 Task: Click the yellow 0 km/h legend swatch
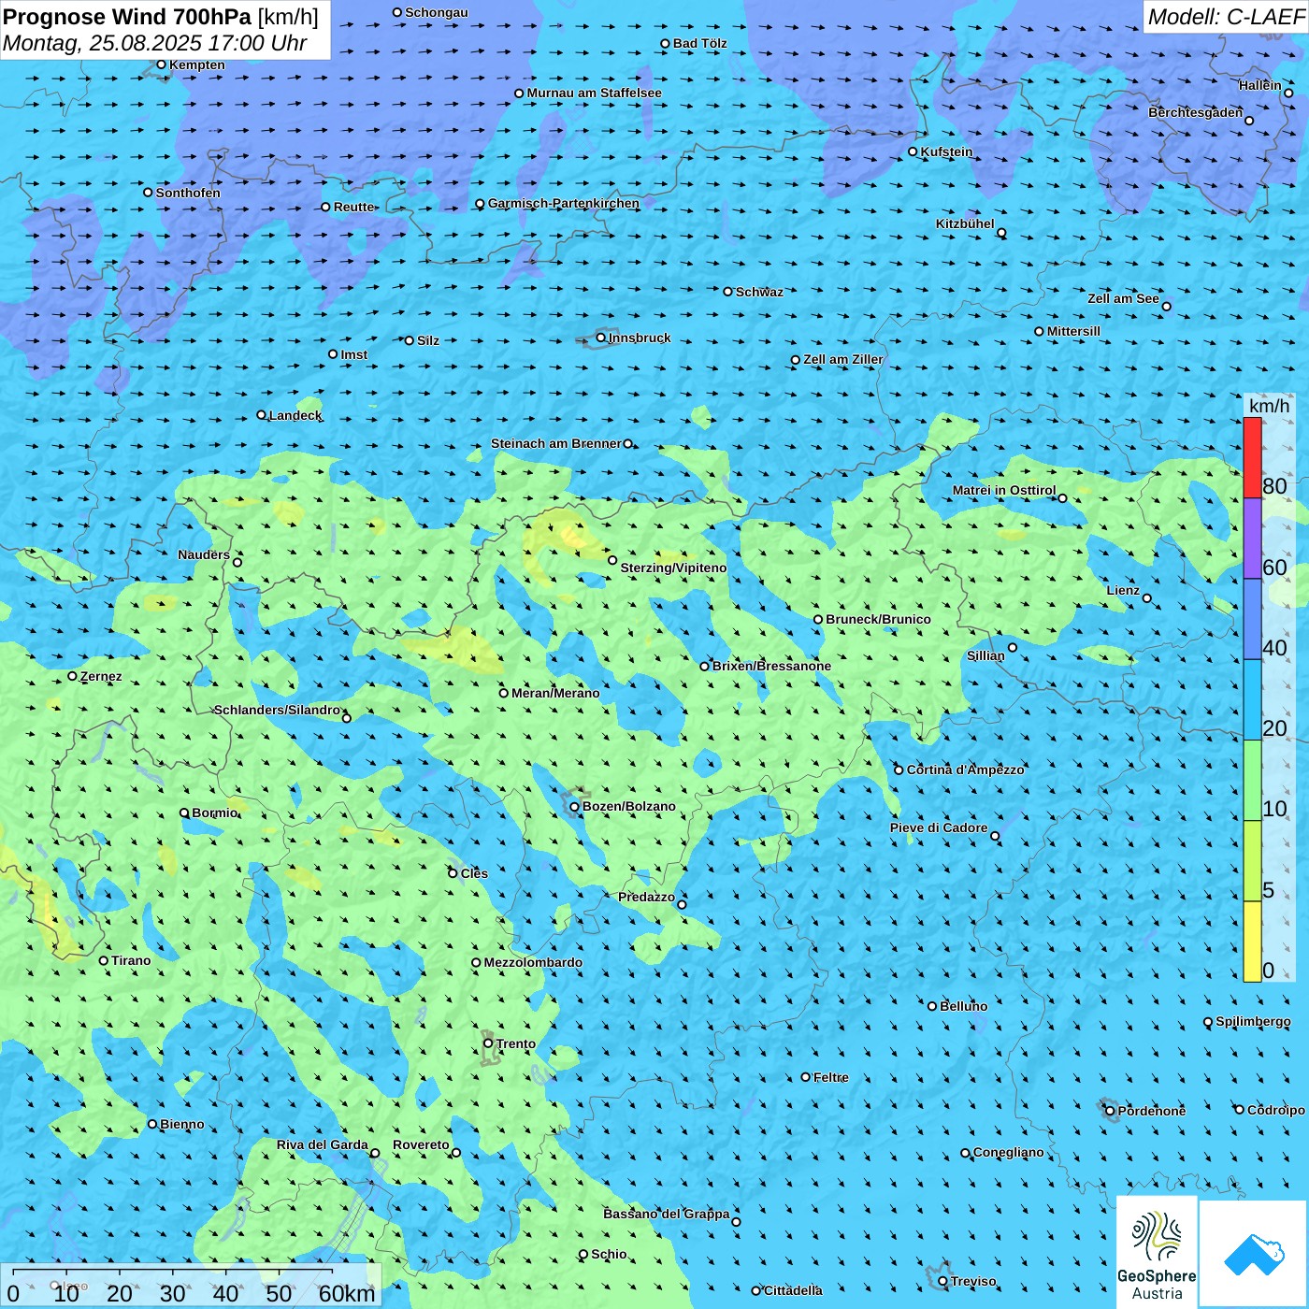pos(1252,942)
